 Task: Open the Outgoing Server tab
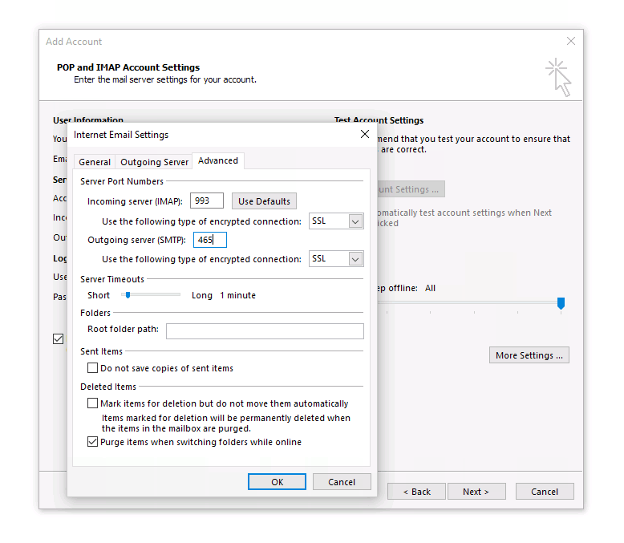[154, 162]
